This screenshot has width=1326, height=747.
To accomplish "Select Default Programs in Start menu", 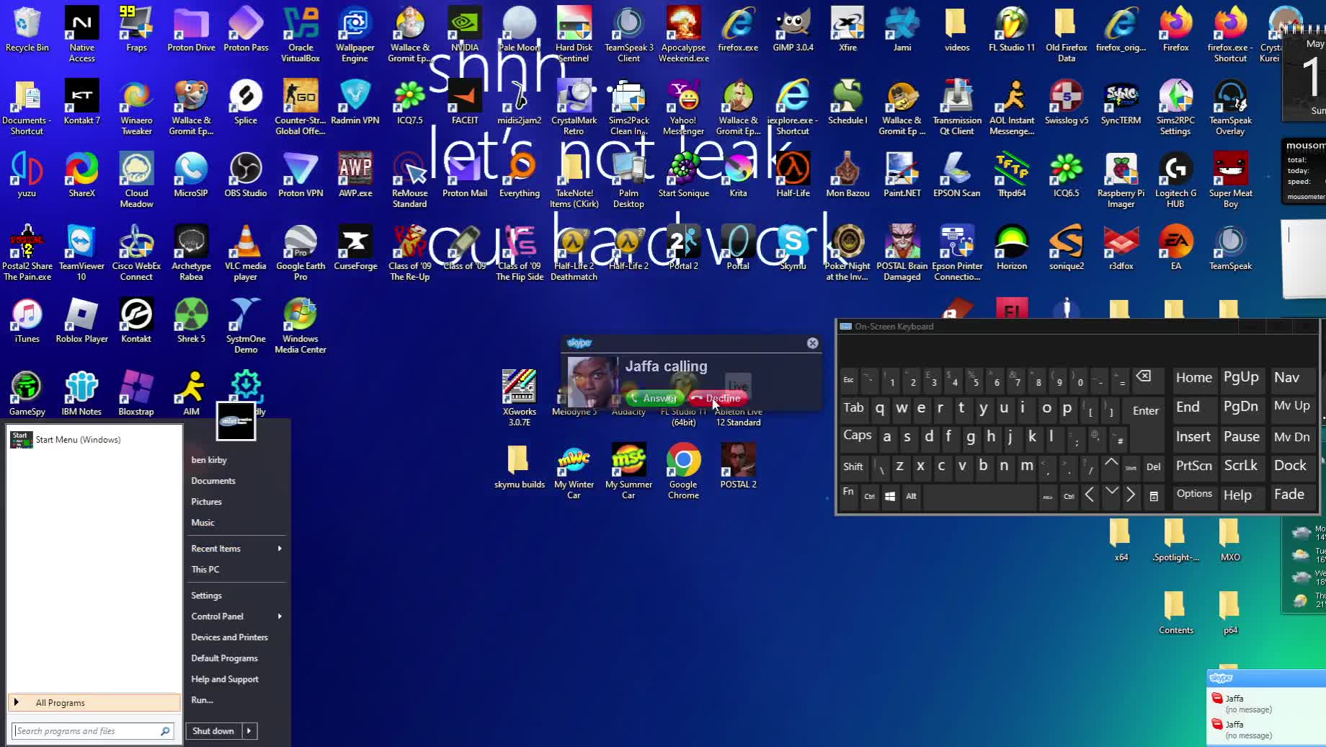I will pyautogui.click(x=224, y=658).
